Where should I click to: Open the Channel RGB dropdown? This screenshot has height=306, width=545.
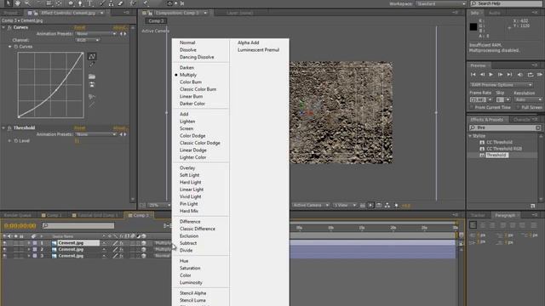pos(88,40)
